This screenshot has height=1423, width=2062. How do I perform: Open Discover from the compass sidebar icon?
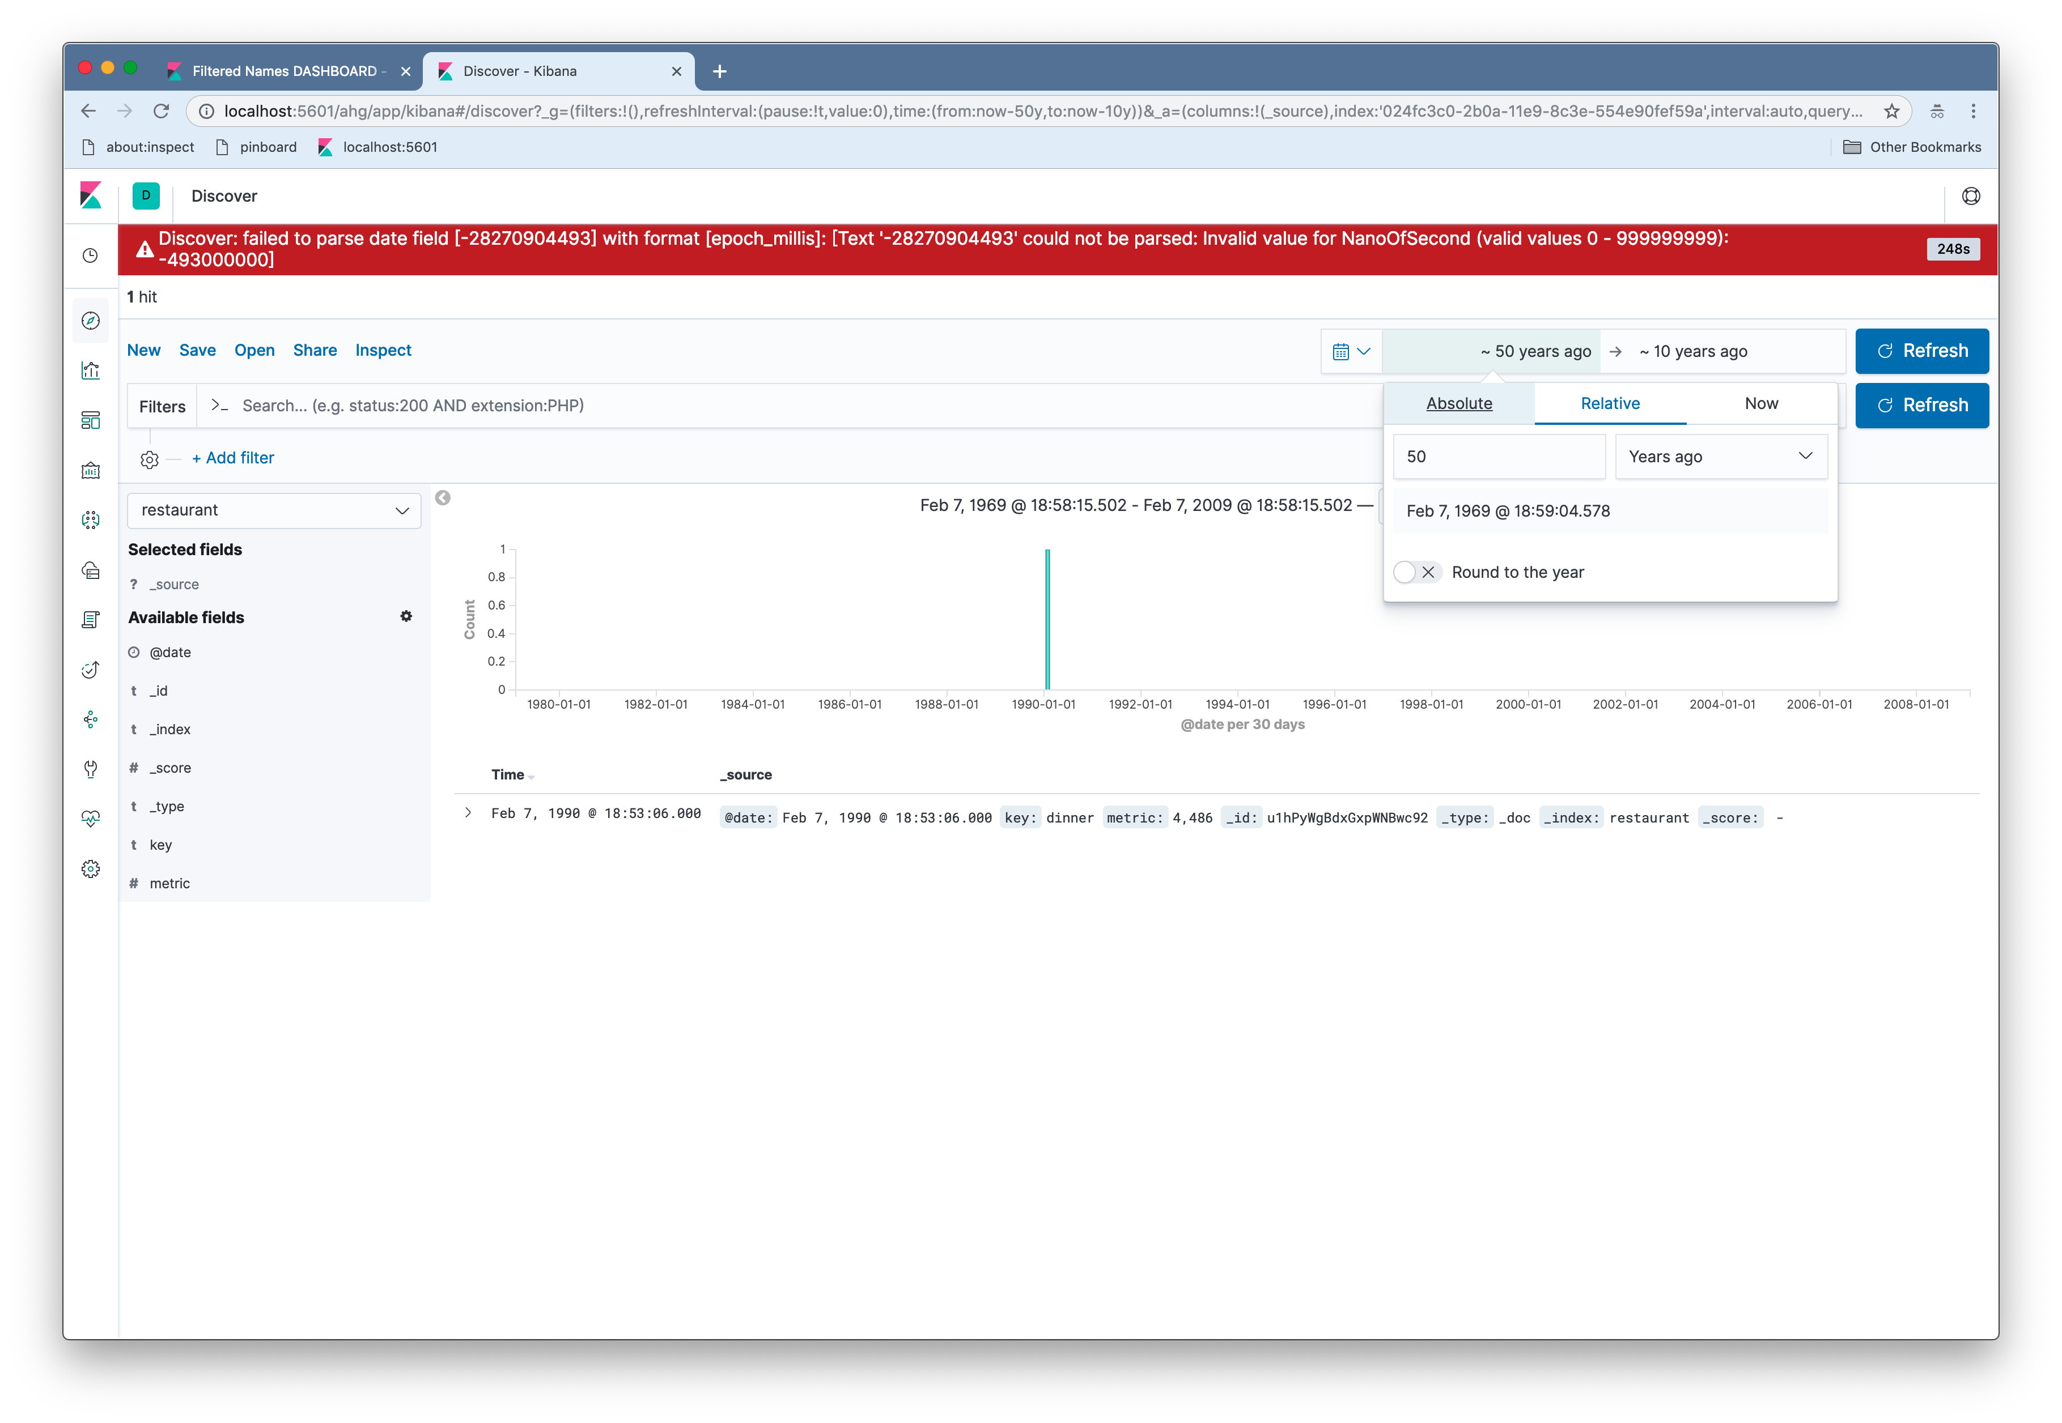coord(90,321)
